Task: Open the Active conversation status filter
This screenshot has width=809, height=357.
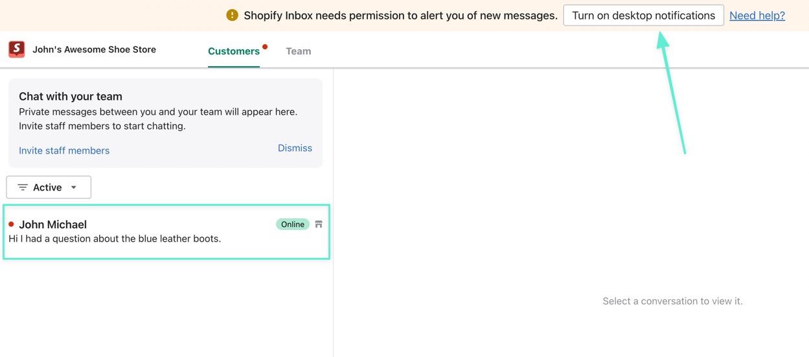Action: coord(49,187)
